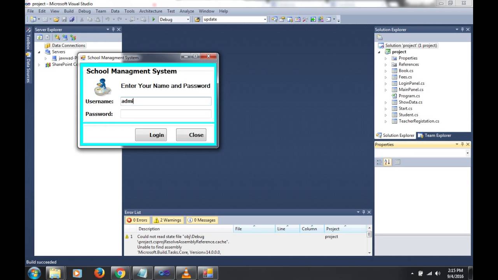The width and height of the screenshot is (498, 280).
Task: Pin the Server Explorer panel with auto-hide icon
Action: pyautogui.click(x=113, y=30)
